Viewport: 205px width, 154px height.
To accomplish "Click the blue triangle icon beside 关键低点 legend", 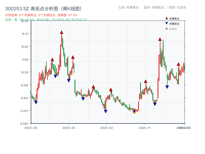I will 167,23.
